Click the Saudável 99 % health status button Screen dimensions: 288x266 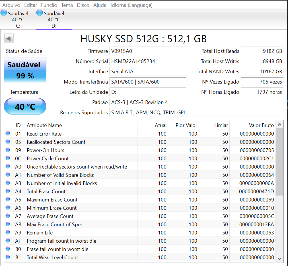tap(25, 70)
